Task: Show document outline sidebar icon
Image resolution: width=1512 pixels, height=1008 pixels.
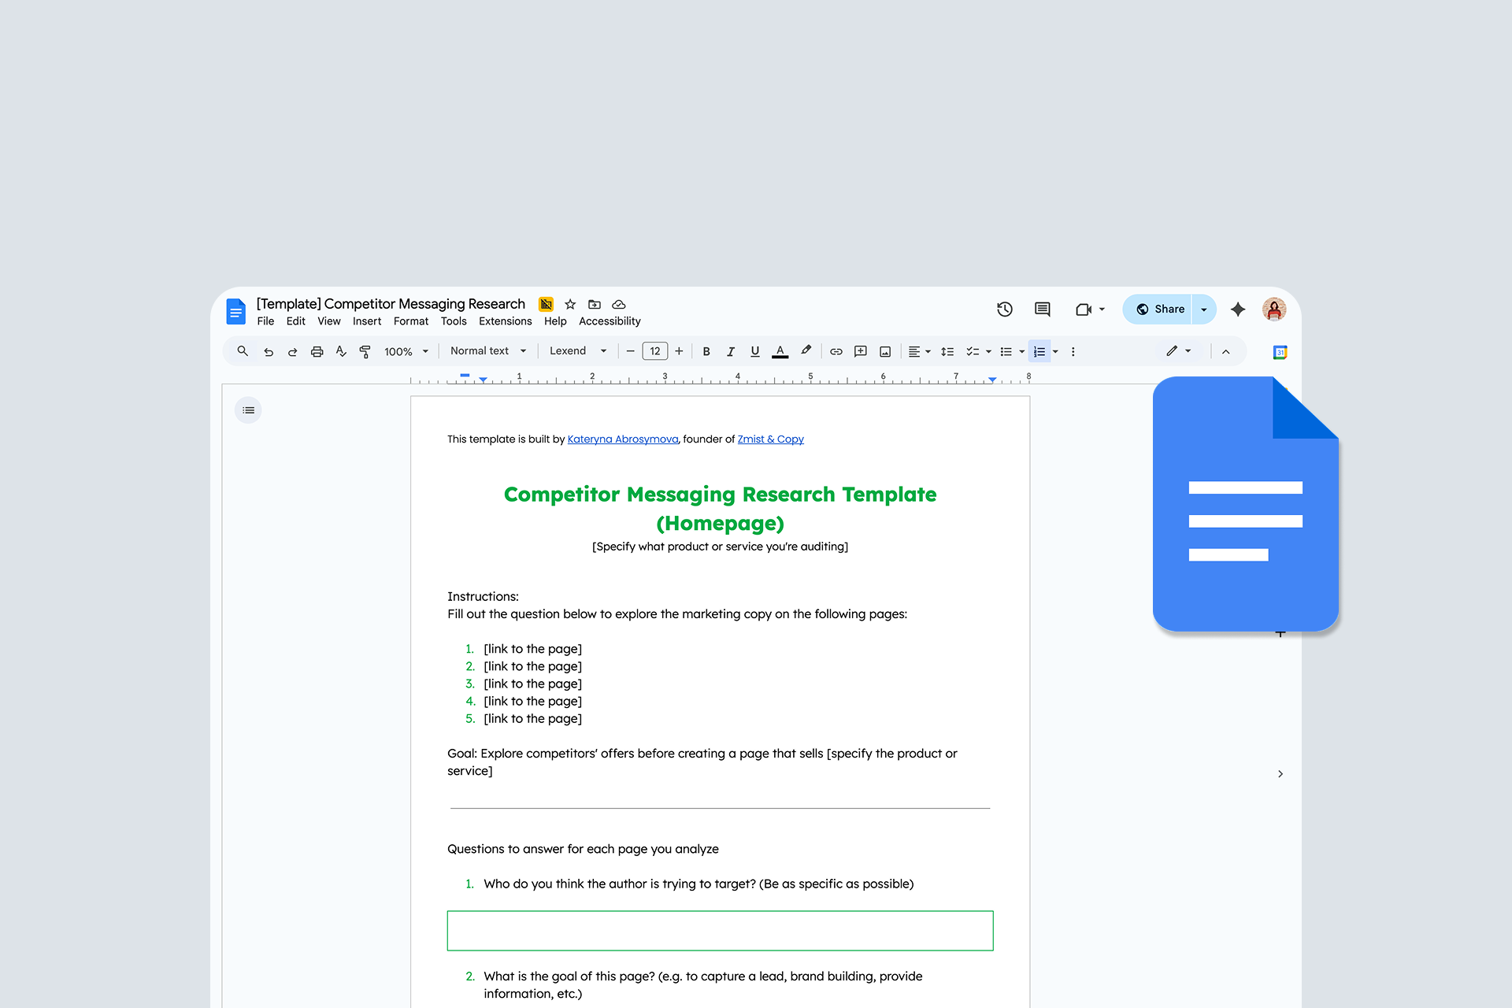Action: coord(248,410)
